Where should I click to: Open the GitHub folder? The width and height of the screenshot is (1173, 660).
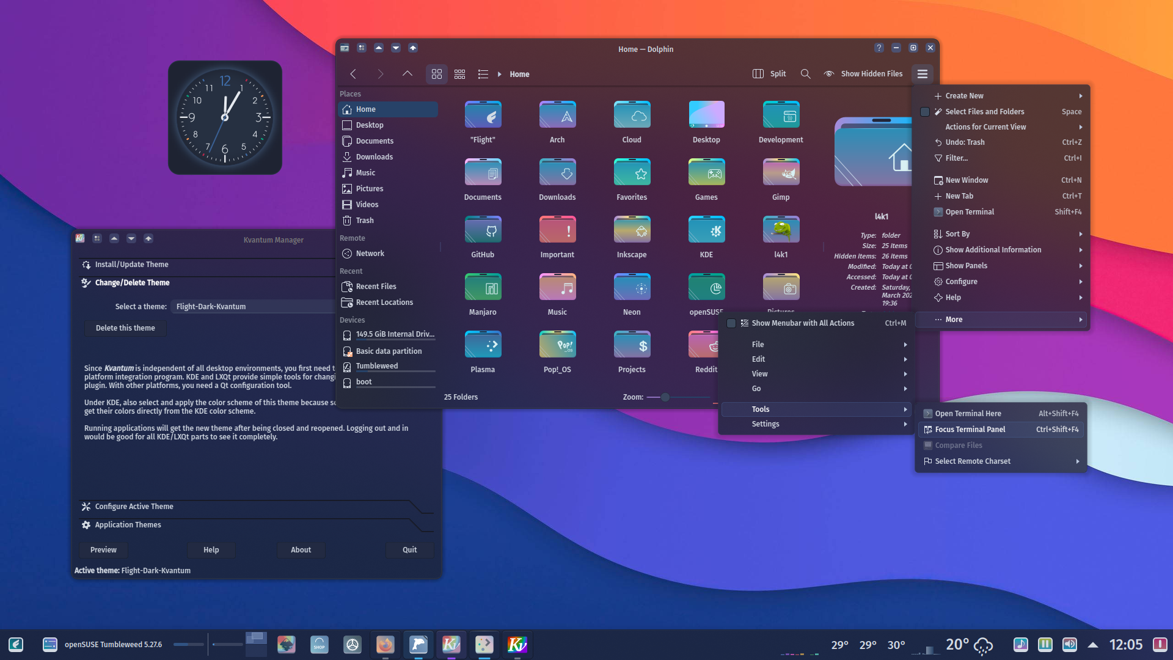click(x=483, y=237)
